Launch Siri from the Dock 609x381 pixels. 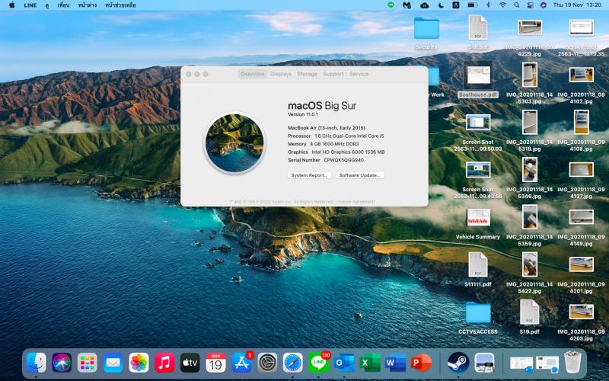tap(62, 363)
